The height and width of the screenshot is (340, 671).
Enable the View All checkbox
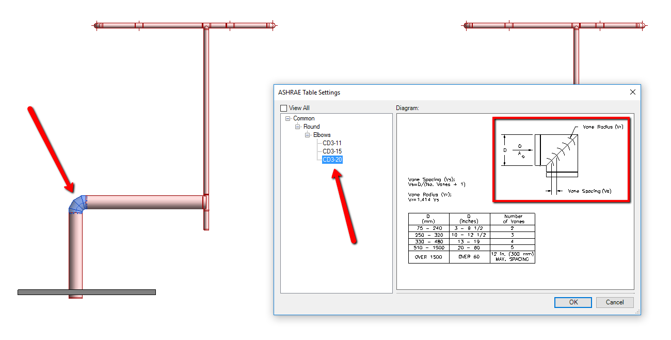pos(283,107)
